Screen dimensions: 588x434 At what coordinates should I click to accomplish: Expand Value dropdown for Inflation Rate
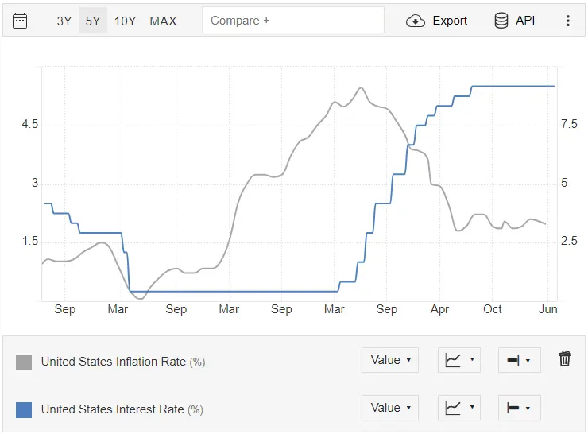click(x=390, y=360)
